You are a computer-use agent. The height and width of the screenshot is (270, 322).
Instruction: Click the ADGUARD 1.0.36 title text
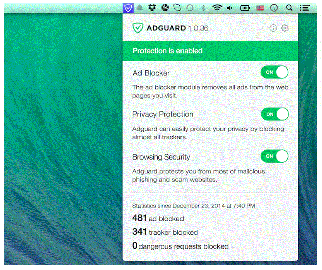coord(177,28)
